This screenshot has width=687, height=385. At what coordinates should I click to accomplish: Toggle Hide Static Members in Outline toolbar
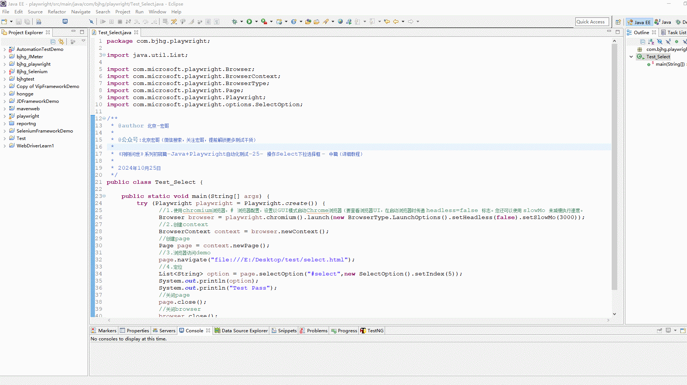(x=668, y=42)
